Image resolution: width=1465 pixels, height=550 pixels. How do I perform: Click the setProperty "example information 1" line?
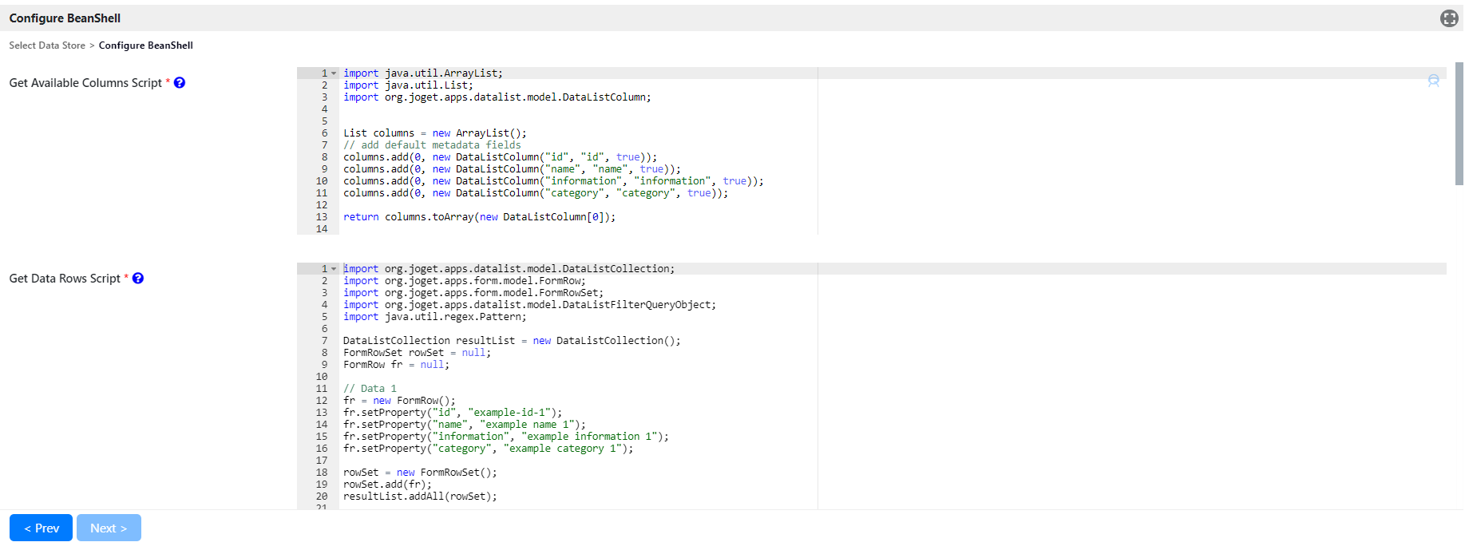tap(506, 437)
